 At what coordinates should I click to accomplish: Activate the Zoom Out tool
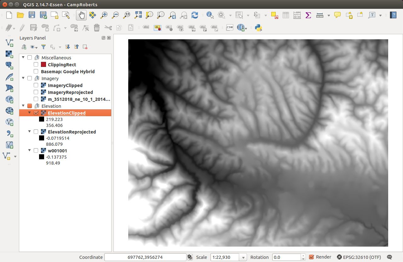pos(115,15)
